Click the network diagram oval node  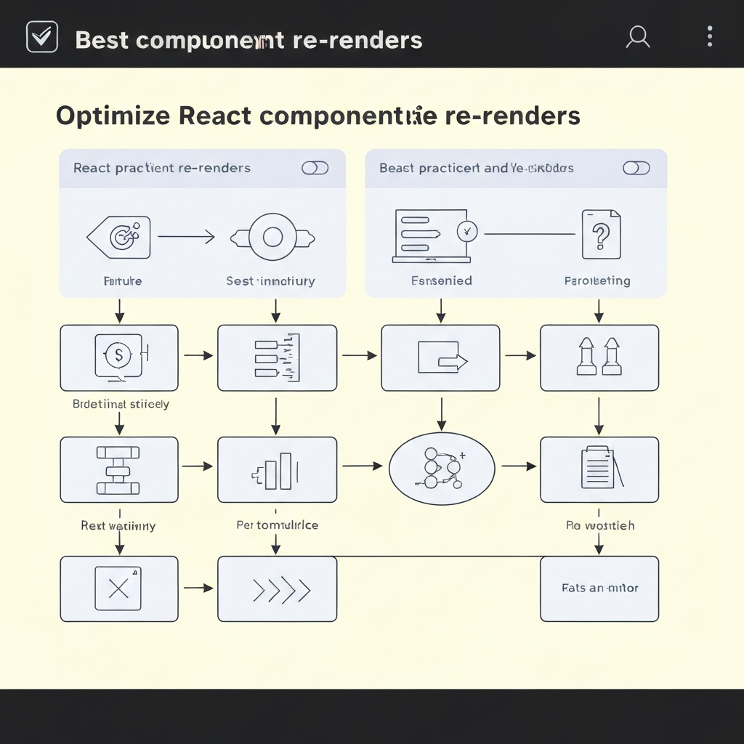441,469
